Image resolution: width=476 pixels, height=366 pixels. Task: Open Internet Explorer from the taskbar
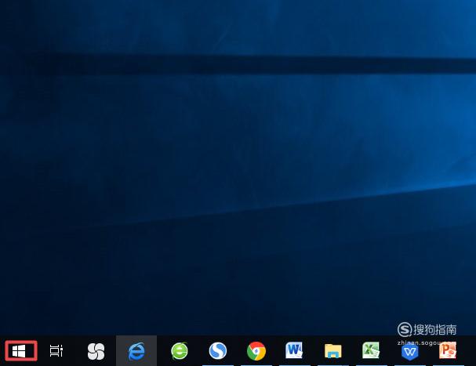[x=136, y=351]
